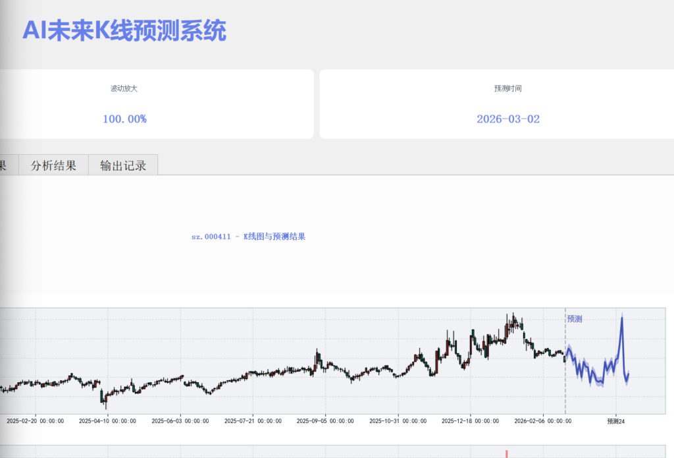Click the 2025-07-21 date axis label
674x458 pixels.
253,421
